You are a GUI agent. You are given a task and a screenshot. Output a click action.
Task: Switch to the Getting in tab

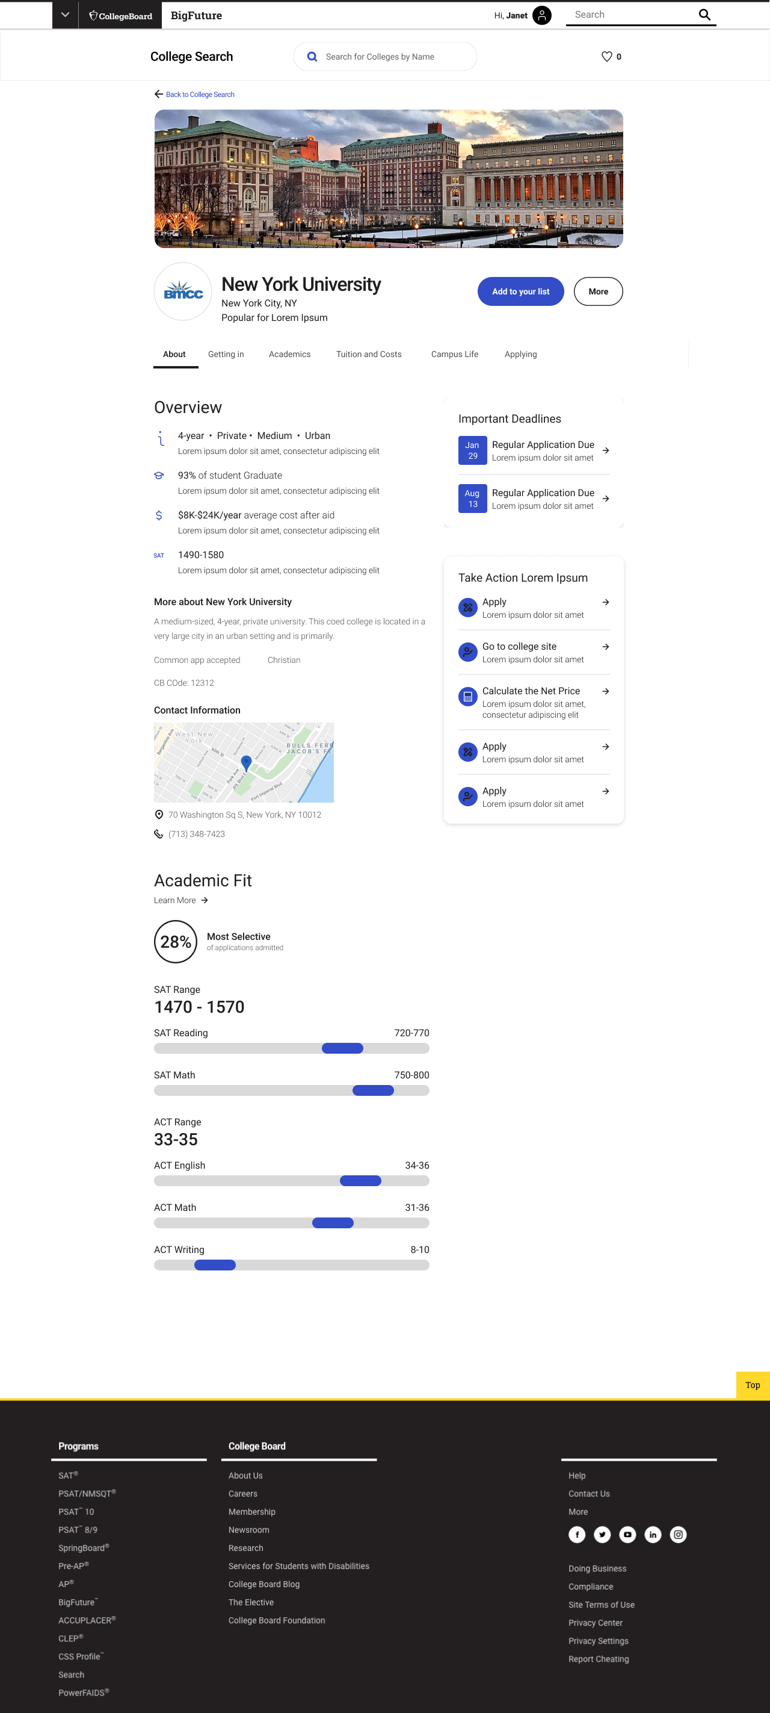point(226,355)
